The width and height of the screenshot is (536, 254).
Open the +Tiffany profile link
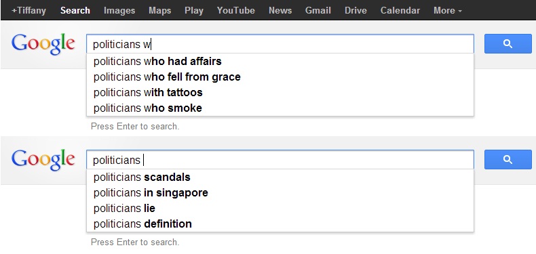28,11
